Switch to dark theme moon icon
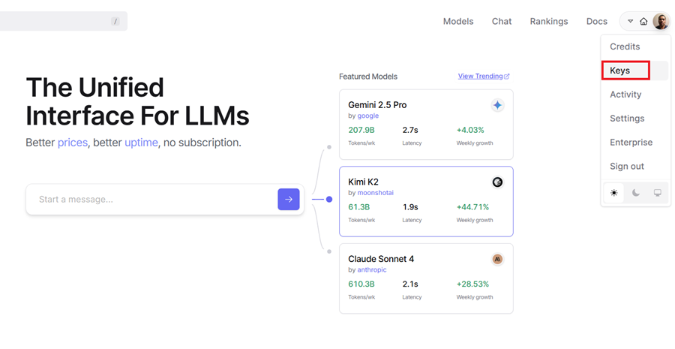 [x=635, y=193]
